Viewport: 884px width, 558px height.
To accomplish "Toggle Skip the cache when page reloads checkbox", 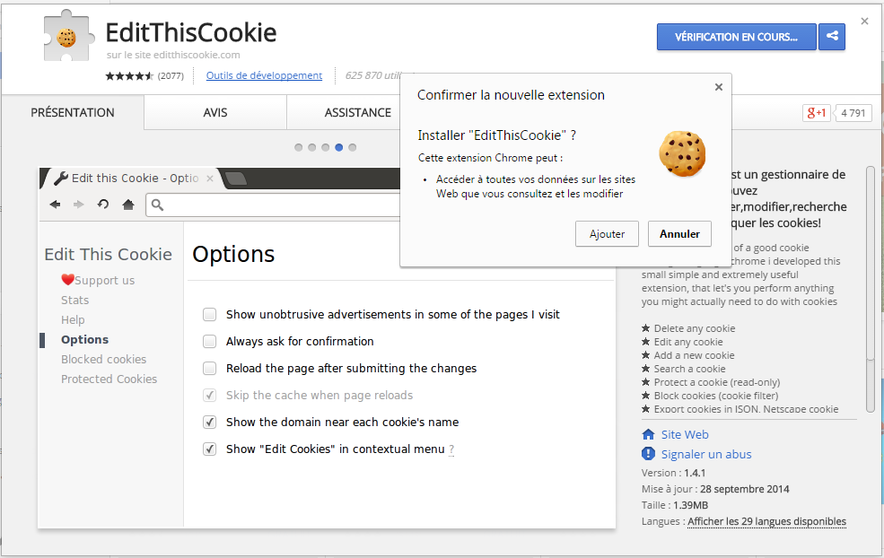I will click(x=209, y=395).
